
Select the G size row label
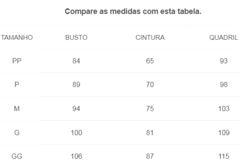(x=17, y=133)
